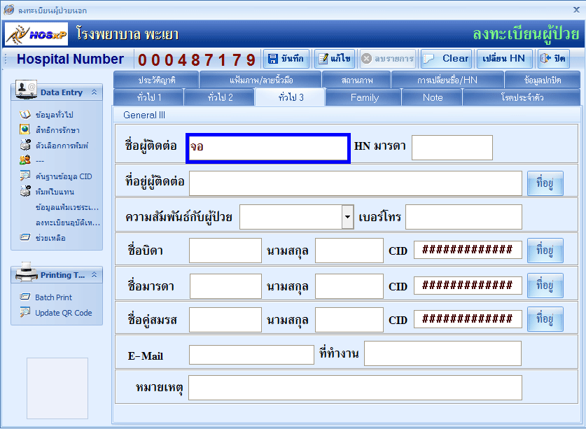The image size is (586, 429).
Task: Click the ค้นฐานข้อมูล CID icon
Action: click(x=25, y=176)
